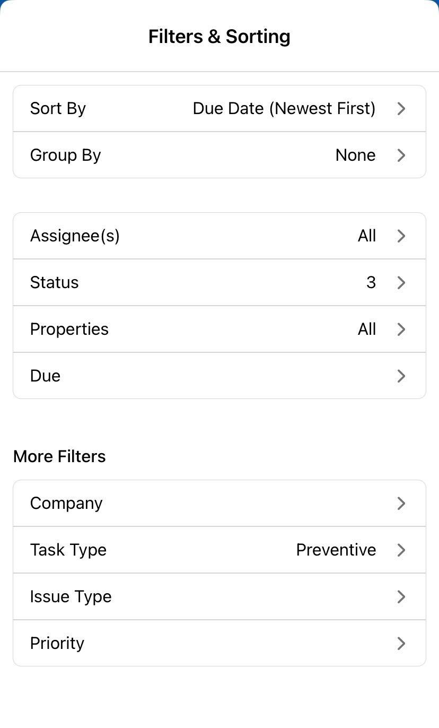Open the Properties filter row
This screenshot has width=439, height=728.
tap(69, 330)
